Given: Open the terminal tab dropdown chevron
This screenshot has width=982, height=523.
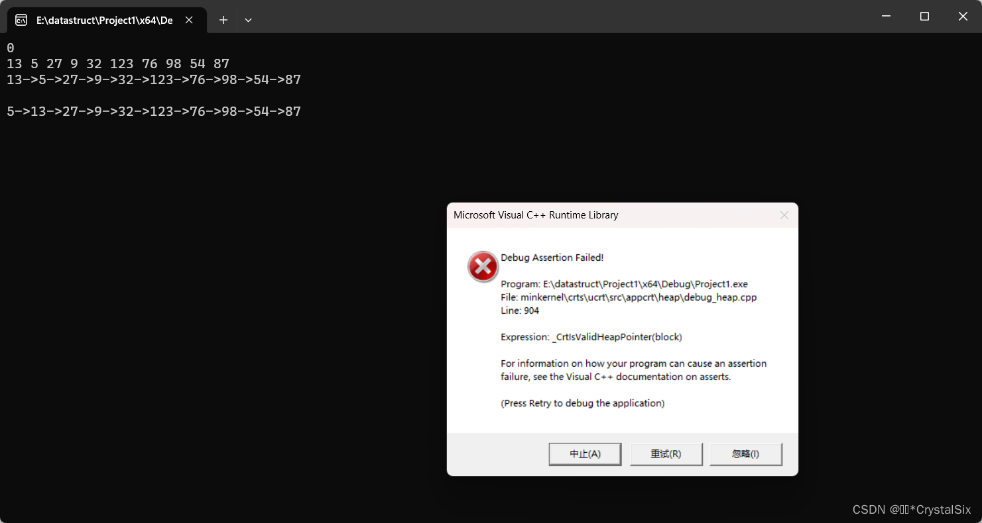Looking at the screenshot, I should coord(248,20).
